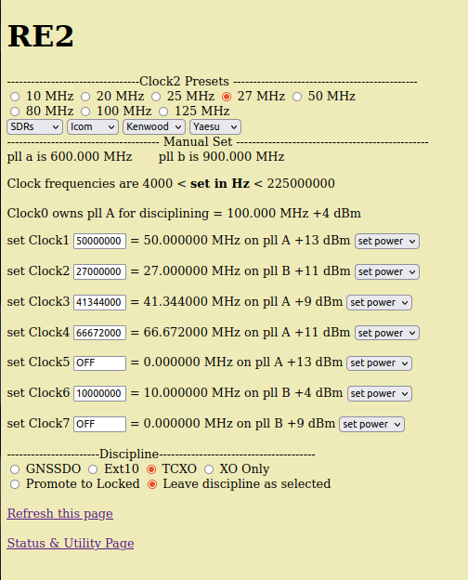Open the set power dropdown for Clock1
The image size is (468, 580).
tap(387, 241)
